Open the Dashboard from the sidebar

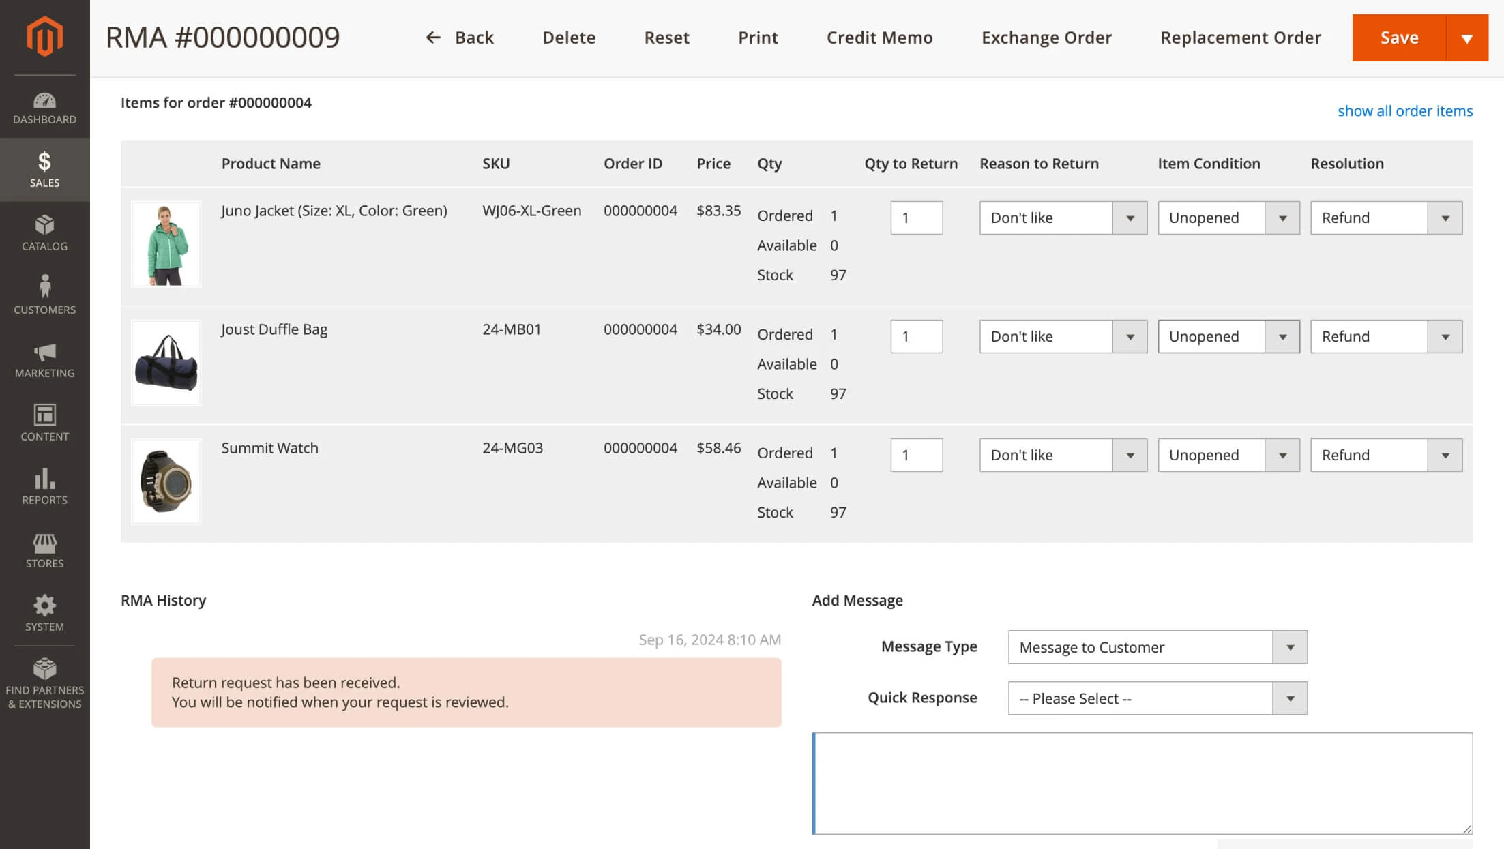[x=44, y=106]
